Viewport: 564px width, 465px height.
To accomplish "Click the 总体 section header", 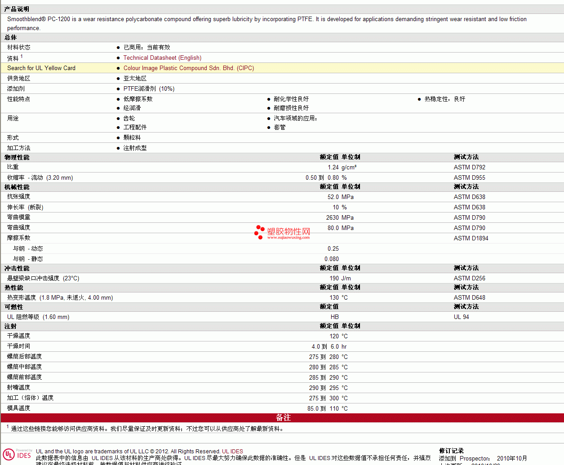I will coord(11,37).
